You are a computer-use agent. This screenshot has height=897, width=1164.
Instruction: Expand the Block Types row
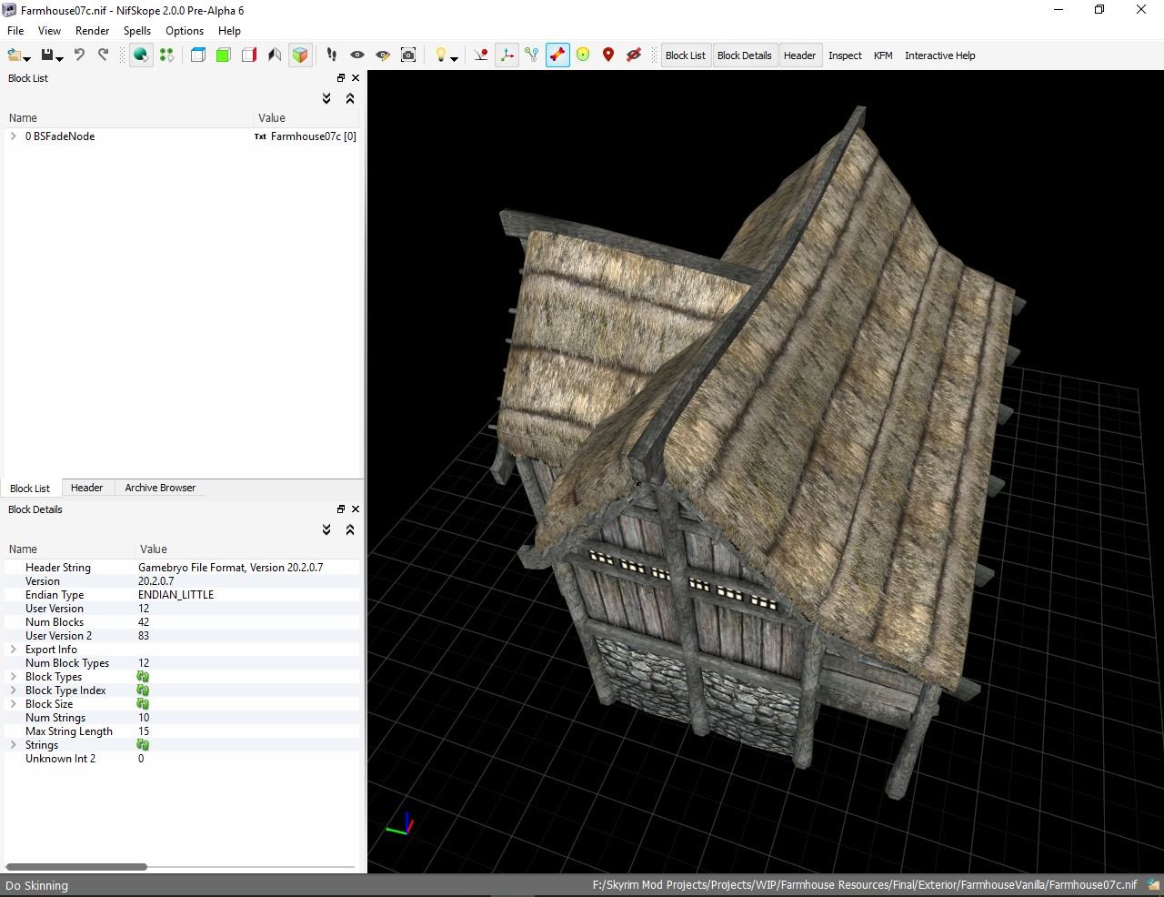[x=14, y=677]
